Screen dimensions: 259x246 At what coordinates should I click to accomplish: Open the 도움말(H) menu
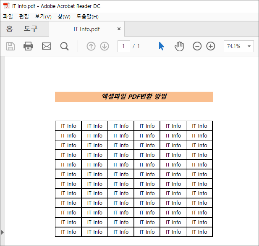(x=87, y=16)
